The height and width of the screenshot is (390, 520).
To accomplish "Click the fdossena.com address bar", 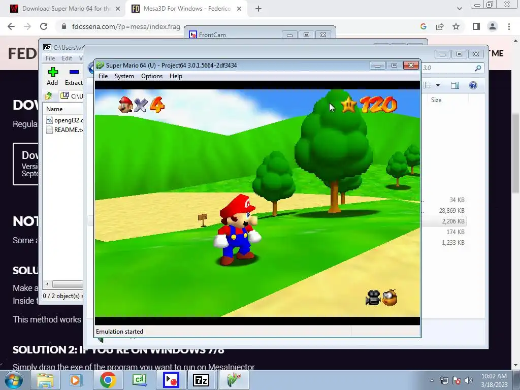I will (126, 26).
